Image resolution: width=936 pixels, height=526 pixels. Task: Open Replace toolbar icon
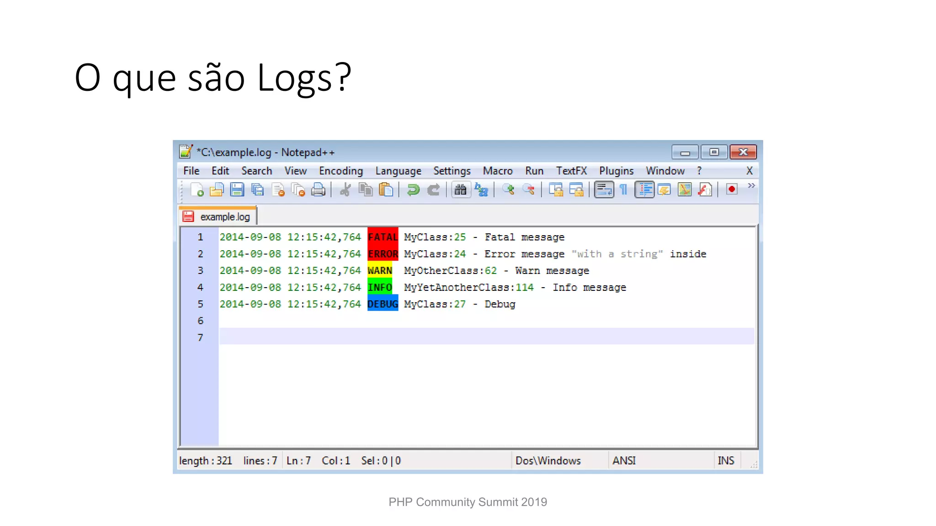tap(481, 189)
